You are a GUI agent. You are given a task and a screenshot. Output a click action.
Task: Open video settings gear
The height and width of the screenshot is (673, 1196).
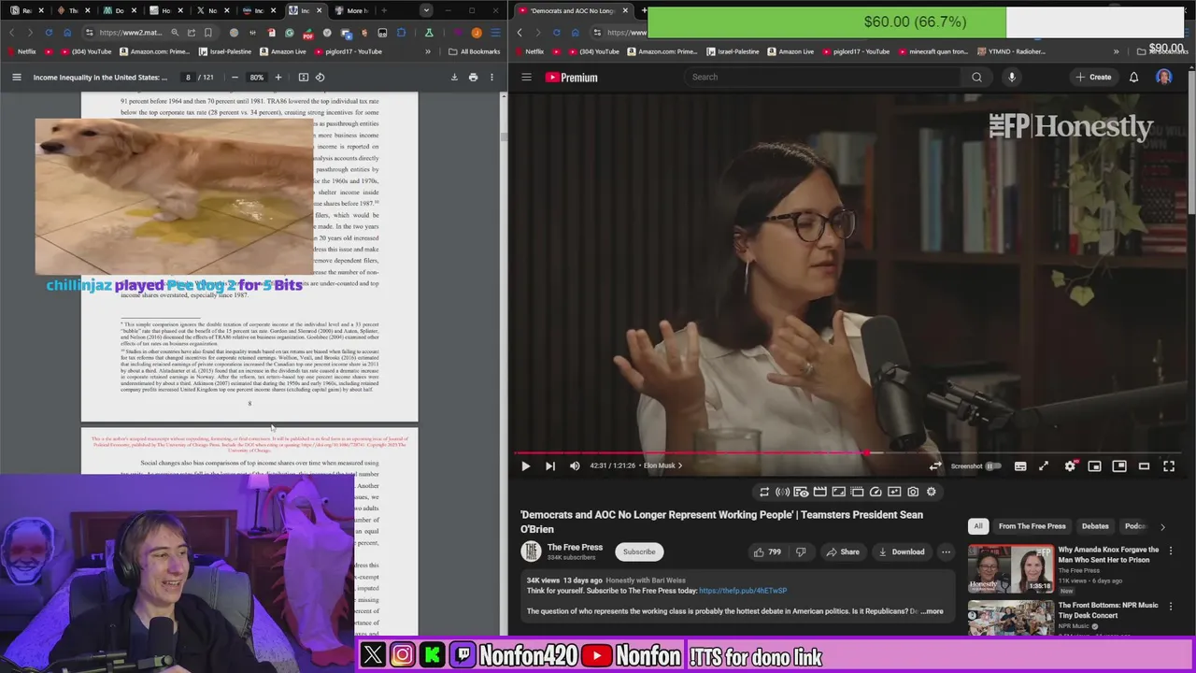[x=1071, y=465]
